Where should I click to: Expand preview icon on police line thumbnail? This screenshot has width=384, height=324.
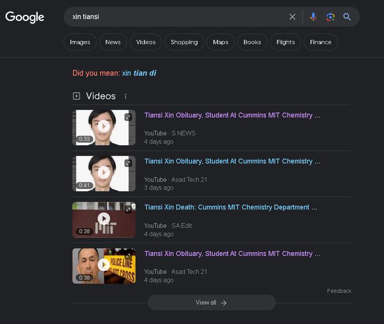pyautogui.click(x=128, y=255)
